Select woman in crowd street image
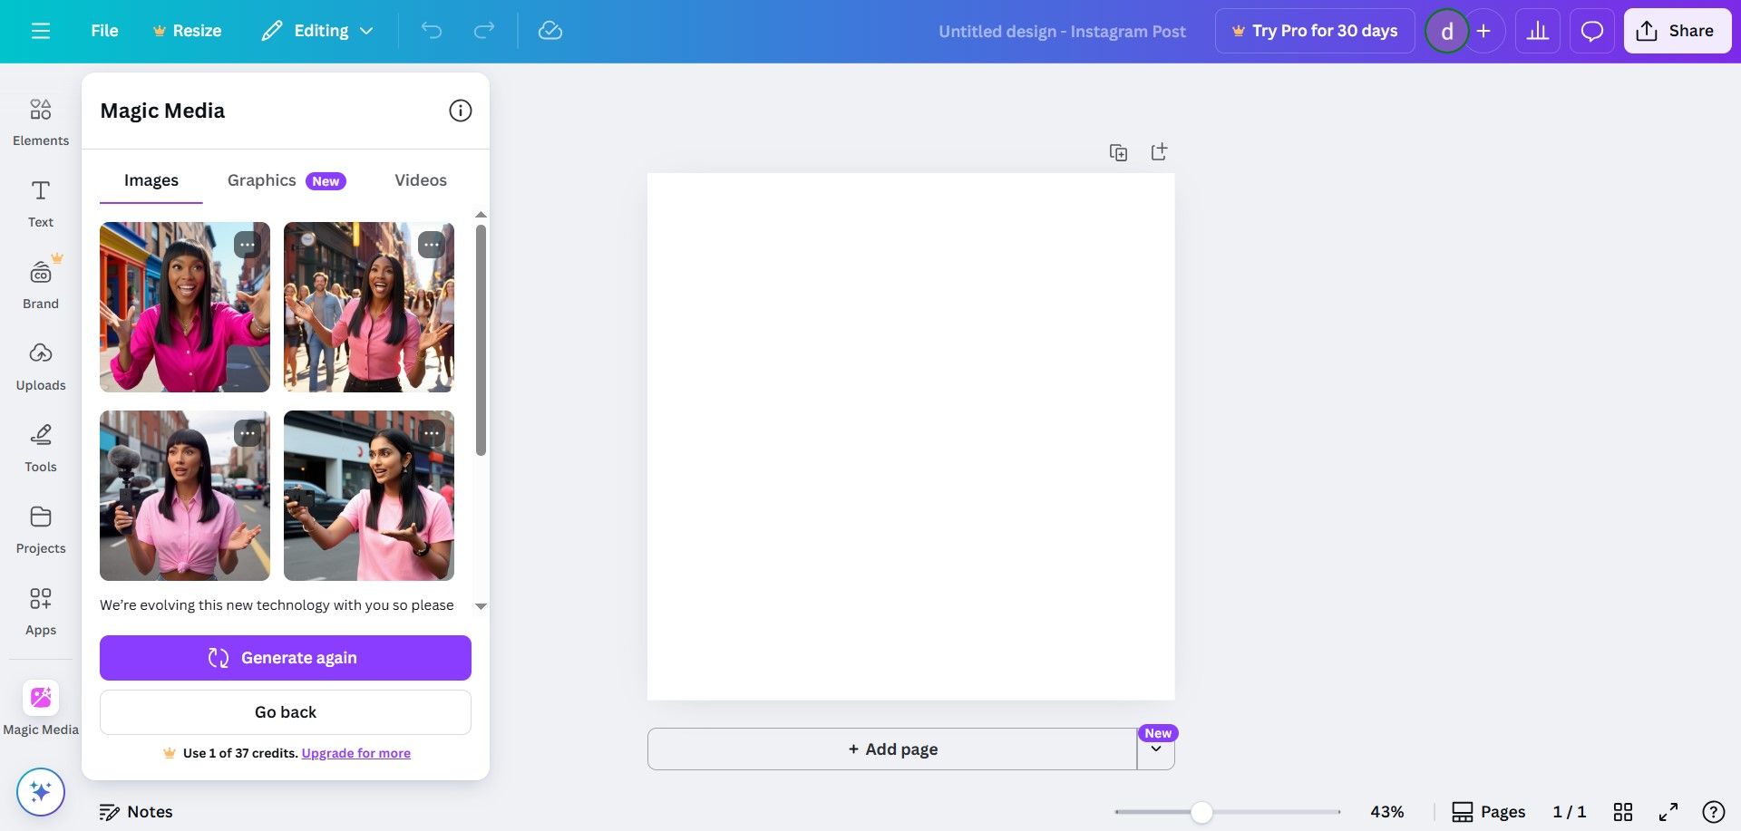The width and height of the screenshot is (1741, 831). tap(369, 307)
